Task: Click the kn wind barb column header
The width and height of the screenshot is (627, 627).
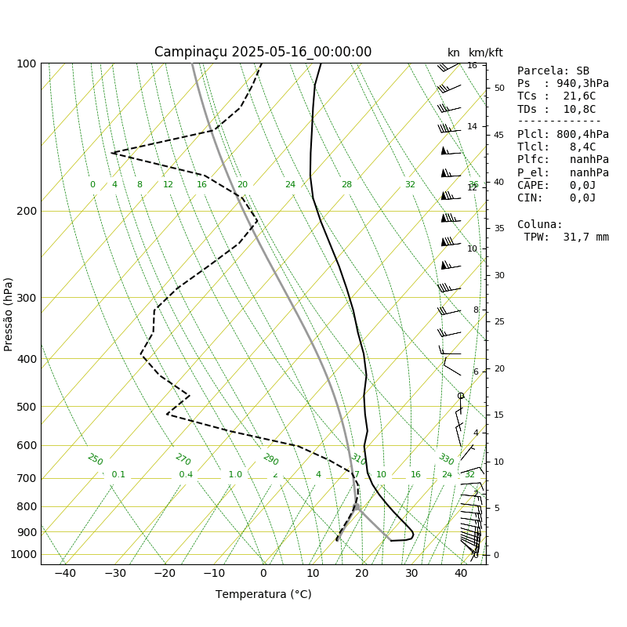Action: pyautogui.click(x=454, y=53)
